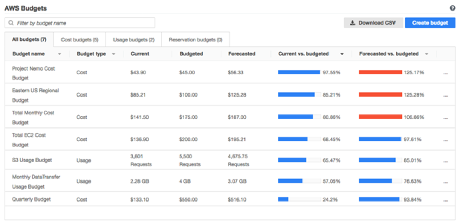
Task: Switch to All budgets (7) tab
Action: point(29,39)
